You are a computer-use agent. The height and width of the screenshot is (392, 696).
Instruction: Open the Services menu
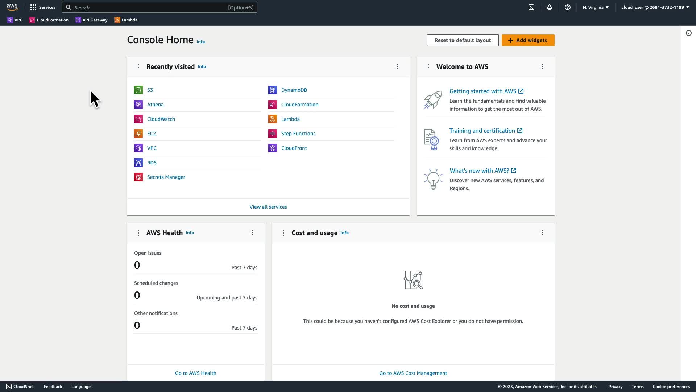43,7
